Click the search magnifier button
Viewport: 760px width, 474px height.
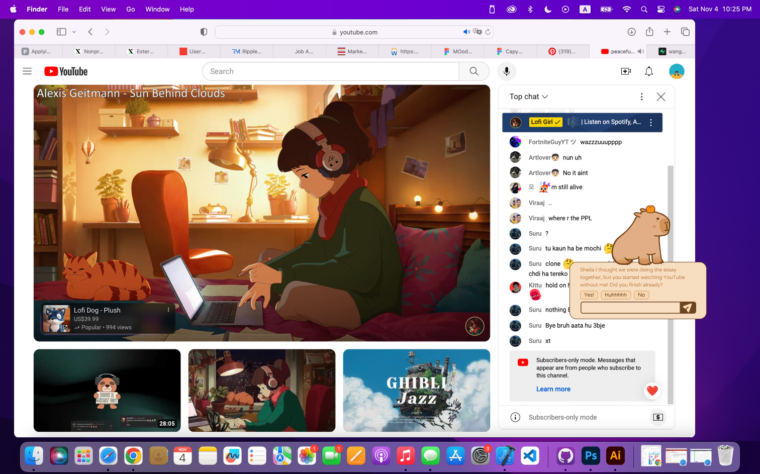pyautogui.click(x=474, y=71)
